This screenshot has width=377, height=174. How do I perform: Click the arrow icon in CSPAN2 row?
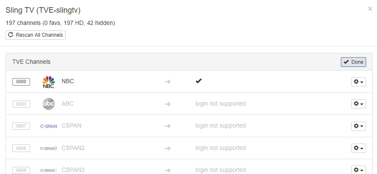click(168, 148)
